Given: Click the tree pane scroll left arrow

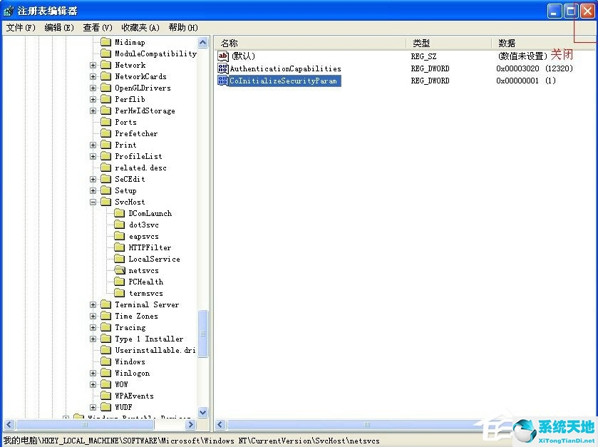Looking at the screenshot, I should 9,424.
